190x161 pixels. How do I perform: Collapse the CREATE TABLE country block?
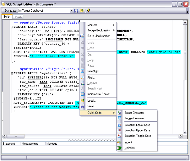tap(12, 27)
